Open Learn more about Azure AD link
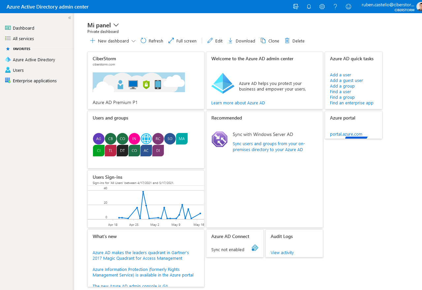Viewport: 422px width, 290px height. click(238, 103)
